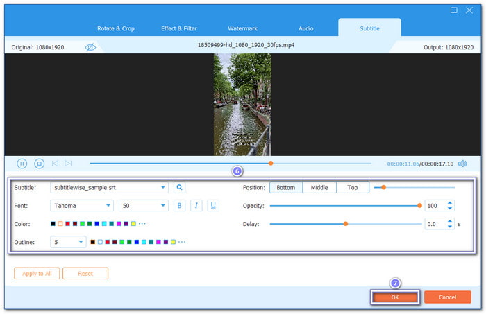Increase opacity value with up arrow
The image size is (486, 314).
[x=449, y=203]
